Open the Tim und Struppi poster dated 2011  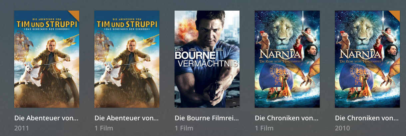[x=47, y=59]
